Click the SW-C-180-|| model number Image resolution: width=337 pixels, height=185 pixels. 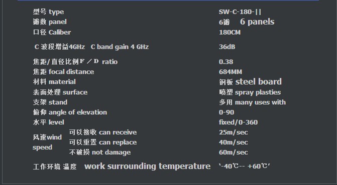point(240,12)
